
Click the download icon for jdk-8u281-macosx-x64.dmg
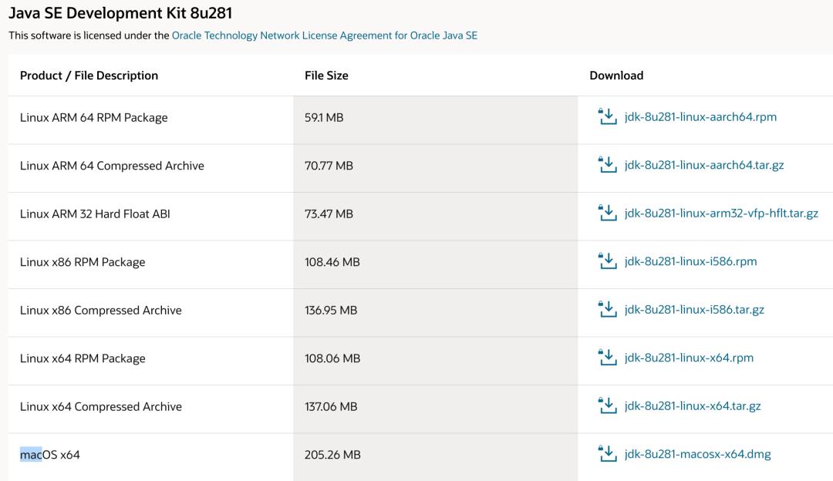[x=607, y=454]
